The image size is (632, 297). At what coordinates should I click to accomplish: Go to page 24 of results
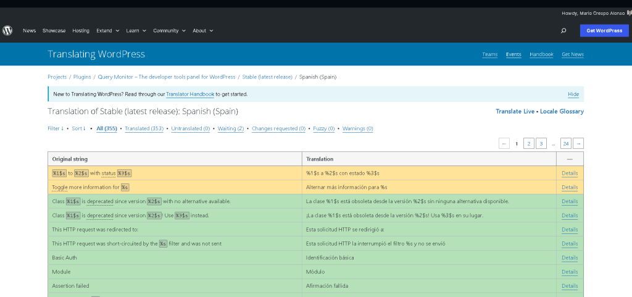pyautogui.click(x=565, y=143)
